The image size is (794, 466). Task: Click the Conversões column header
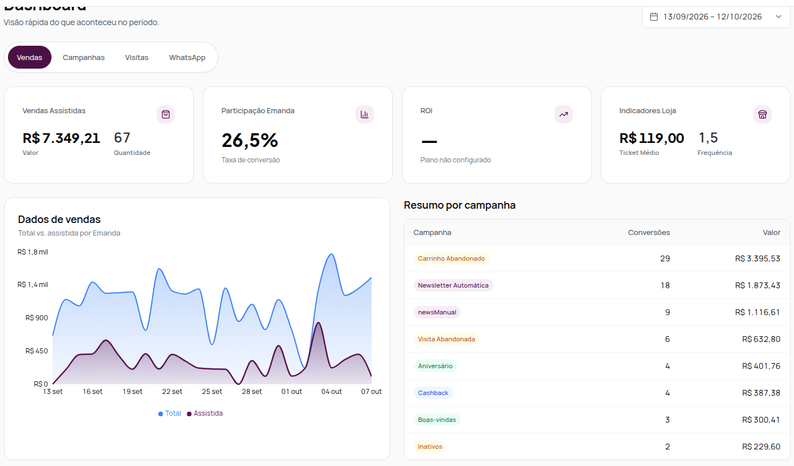(649, 233)
